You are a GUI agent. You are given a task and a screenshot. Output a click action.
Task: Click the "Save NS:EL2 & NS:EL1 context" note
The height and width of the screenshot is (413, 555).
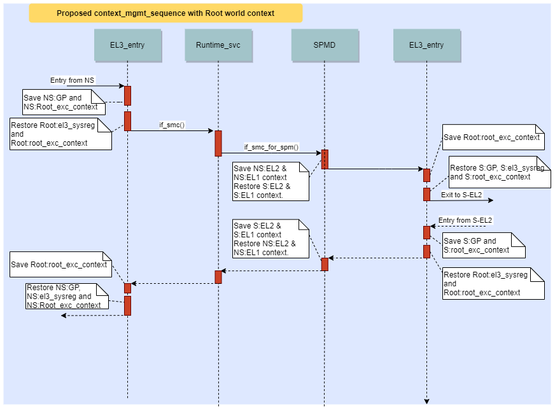270,181
